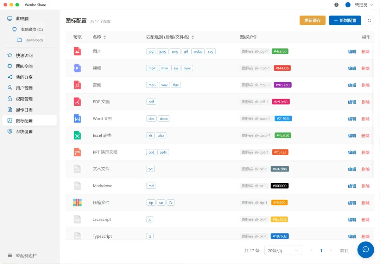The image size is (380, 264).
Task: Click the PPT presentation preview icon
Action: point(77,152)
